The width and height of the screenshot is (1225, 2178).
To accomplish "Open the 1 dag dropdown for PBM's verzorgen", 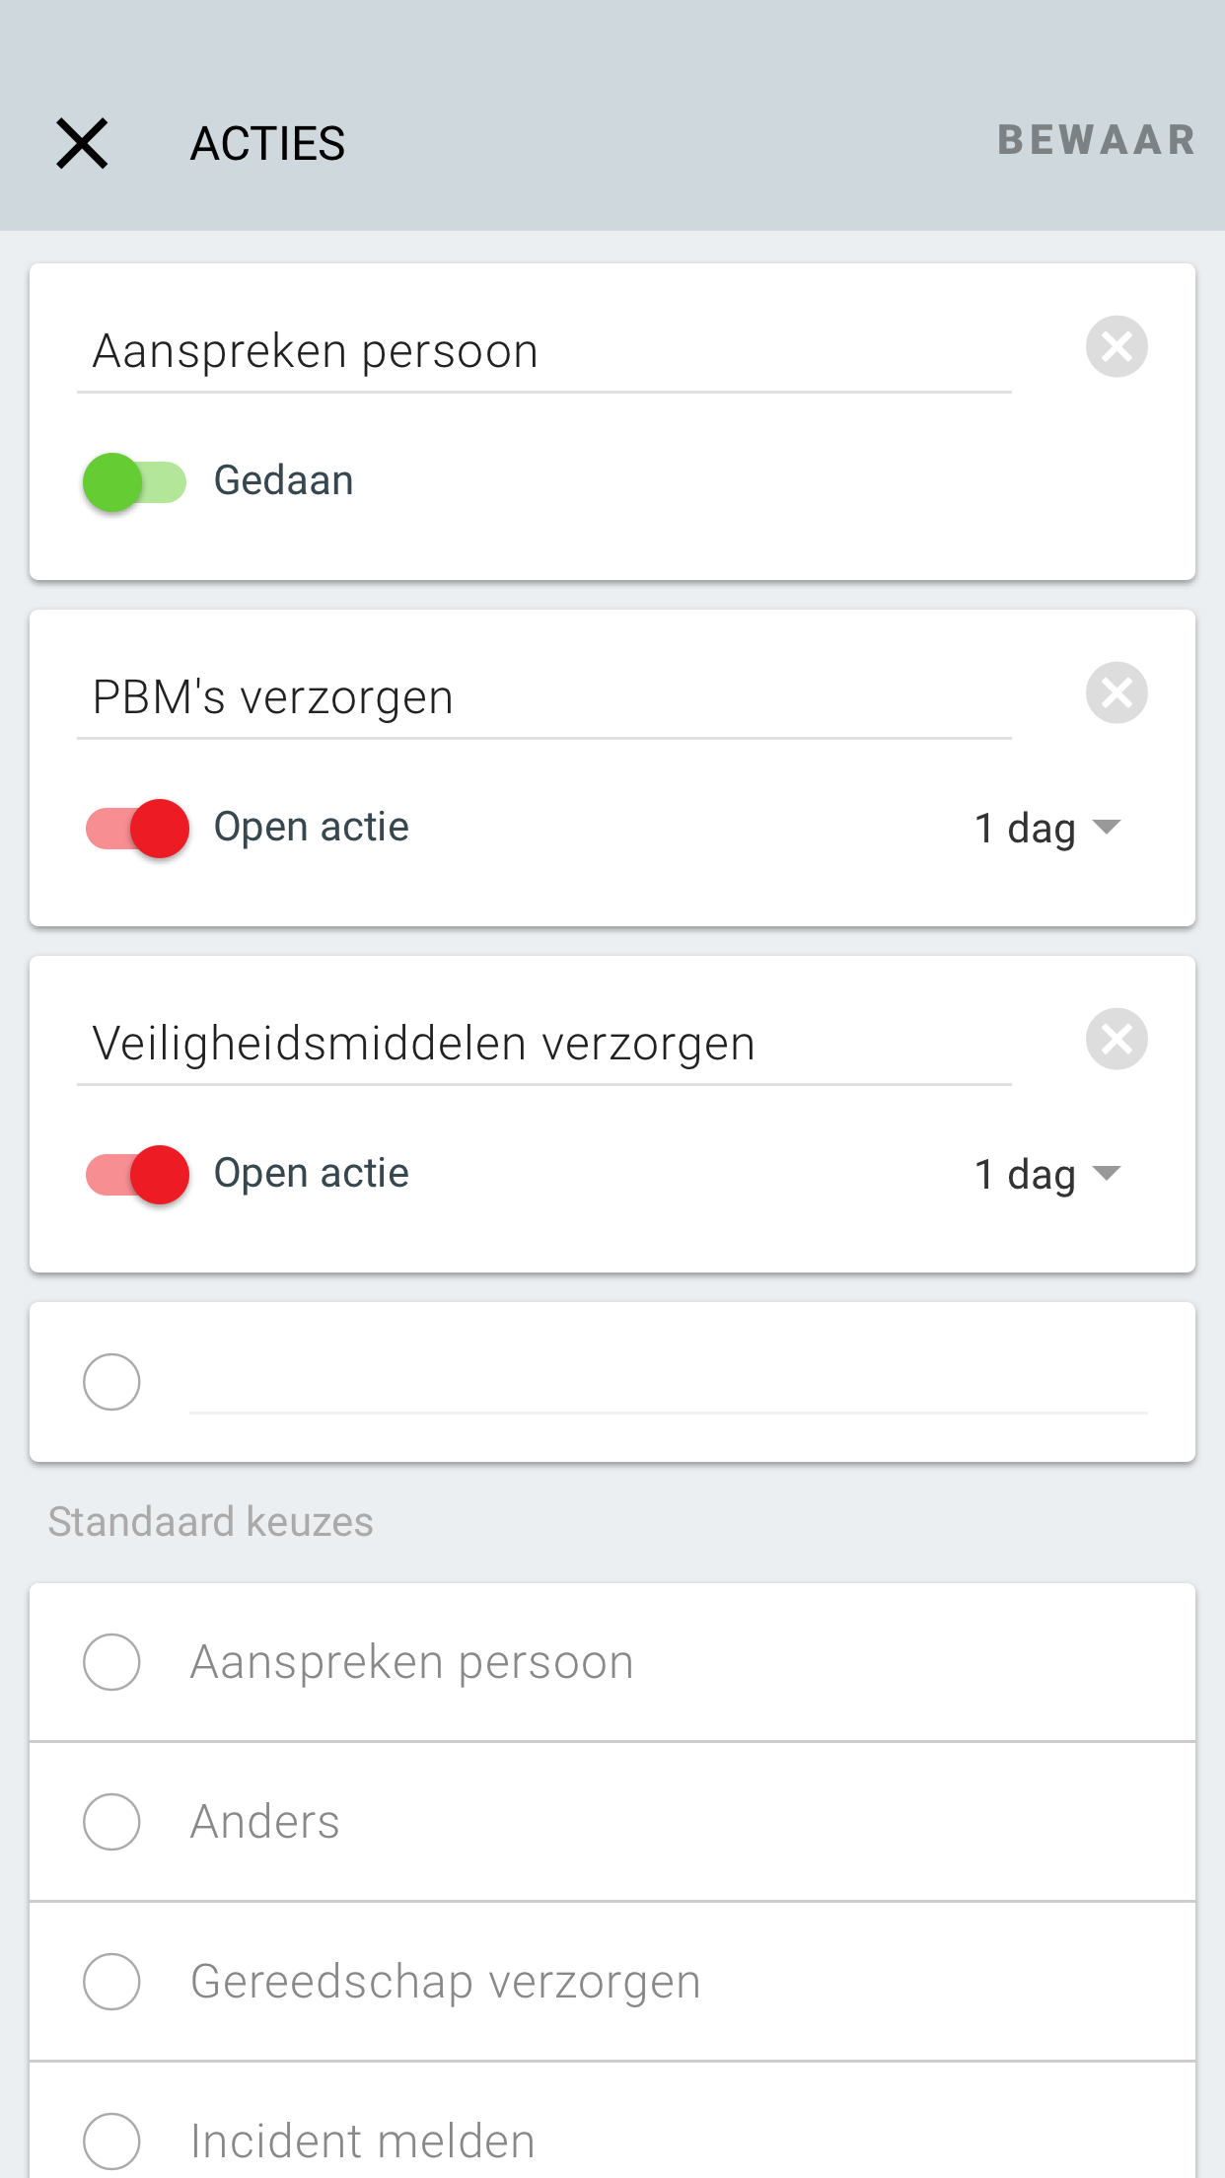I will point(1047,828).
